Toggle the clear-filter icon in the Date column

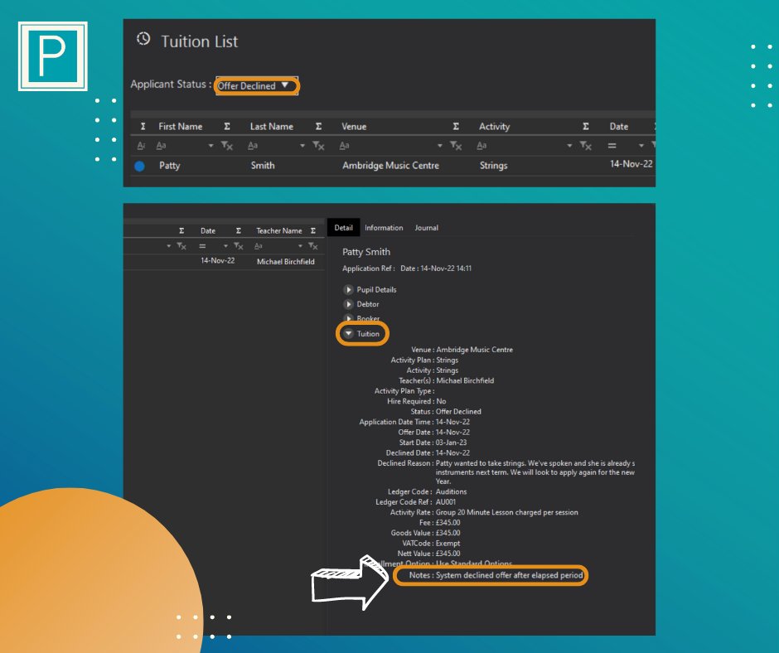(239, 245)
